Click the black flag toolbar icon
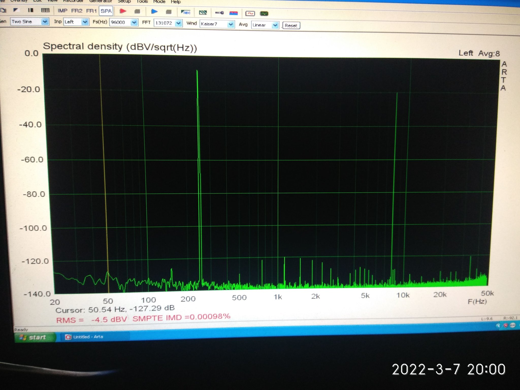 [16, 10]
